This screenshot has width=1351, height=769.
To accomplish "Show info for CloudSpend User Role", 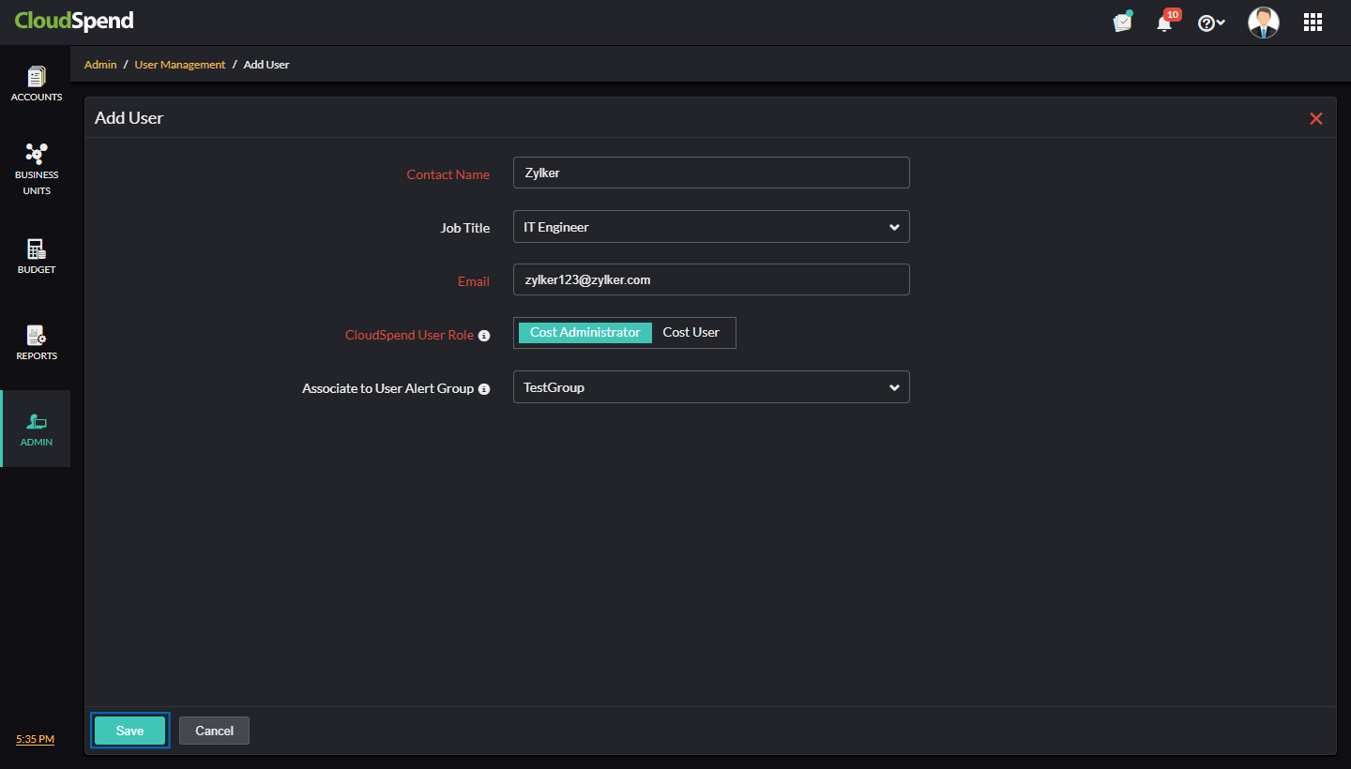I will pos(484,336).
